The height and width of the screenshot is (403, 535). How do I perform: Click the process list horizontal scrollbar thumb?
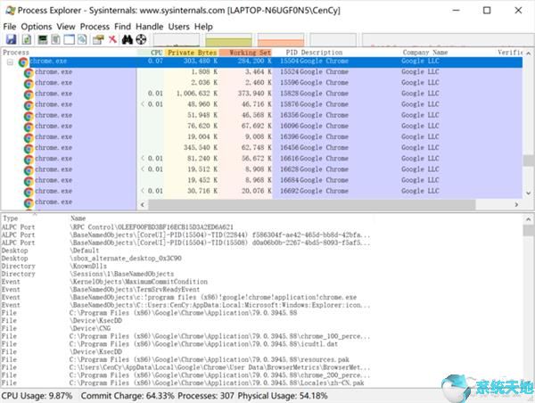(x=311, y=205)
